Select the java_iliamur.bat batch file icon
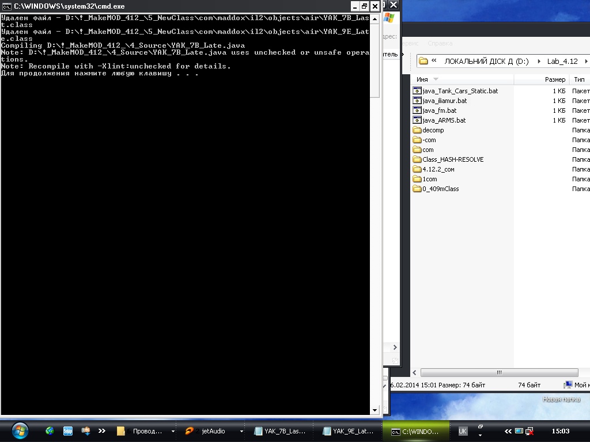This screenshot has width=590, height=442. coord(417,100)
